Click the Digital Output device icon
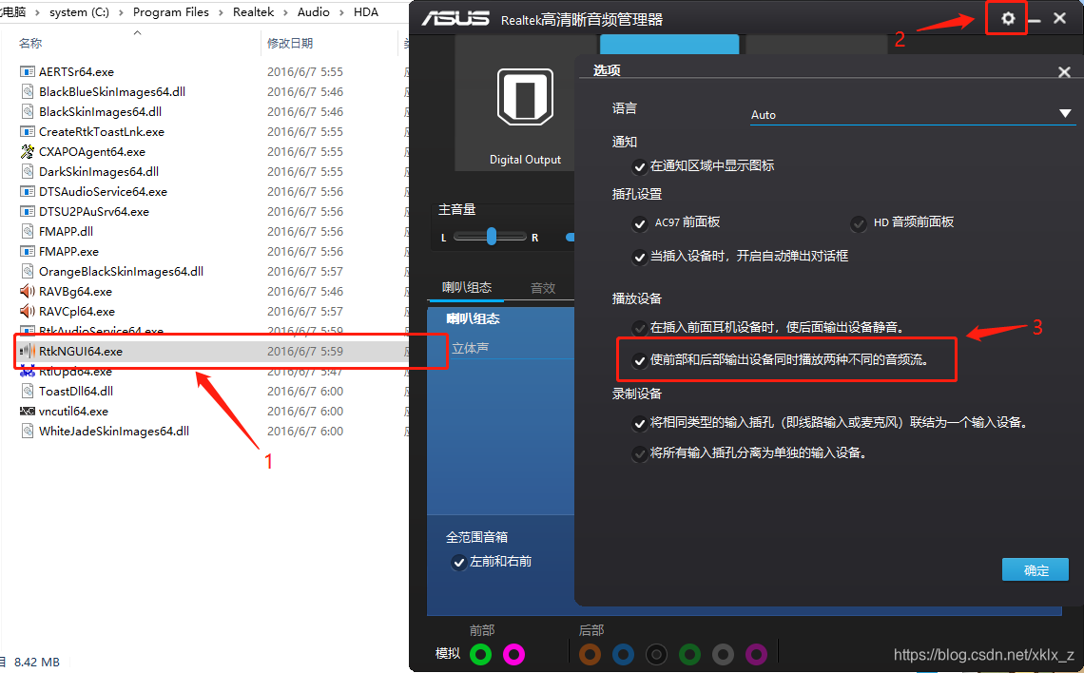This screenshot has height=673, width=1084. (526, 97)
